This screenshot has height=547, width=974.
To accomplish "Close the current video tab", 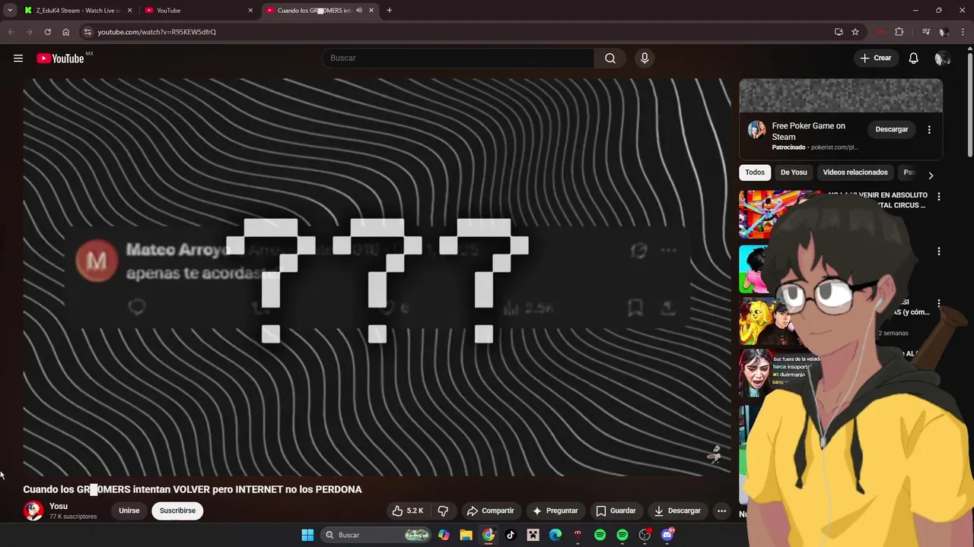I will coord(371,11).
